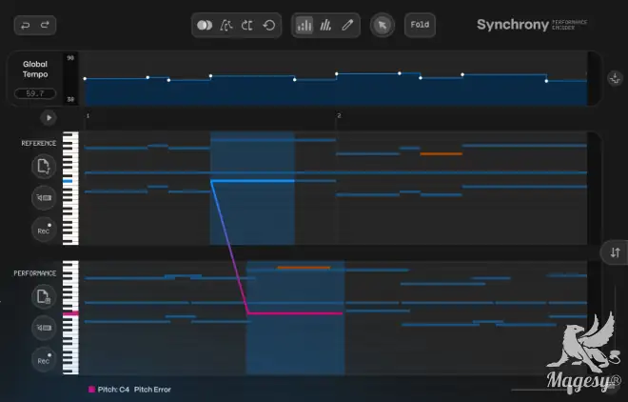Click the circular reset arrow icon
This screenshot has width=628, height=402.
click(268, 26)
